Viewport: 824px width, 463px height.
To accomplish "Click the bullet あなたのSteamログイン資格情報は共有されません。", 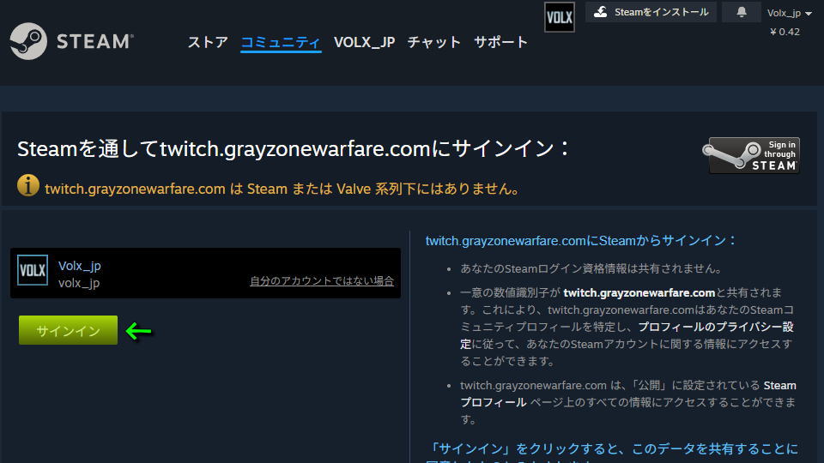I will pyautogui.click(x=591, y=268).
